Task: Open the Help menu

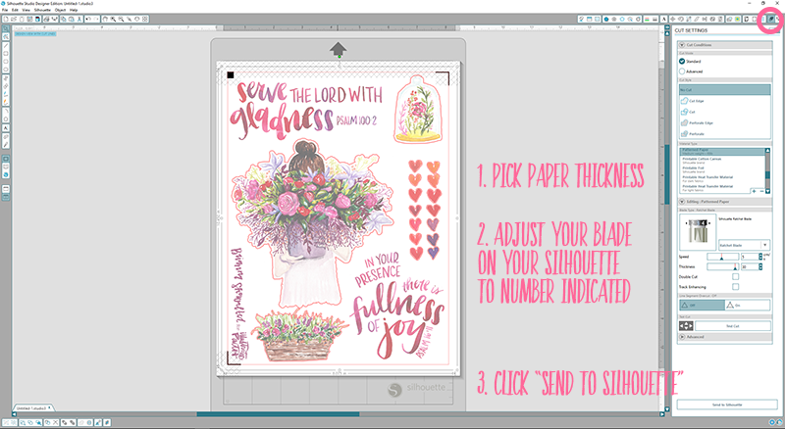Action: [x=74, y=10]
